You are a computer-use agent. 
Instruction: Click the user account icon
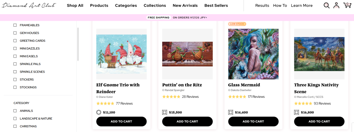pyautogui.click(x=336, y=5)
